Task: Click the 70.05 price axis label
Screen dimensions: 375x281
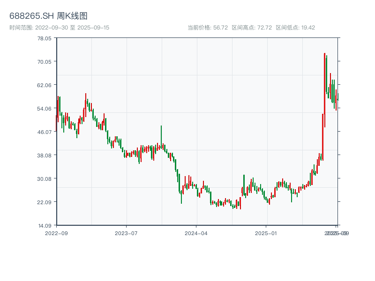Action: pos(44,61)
